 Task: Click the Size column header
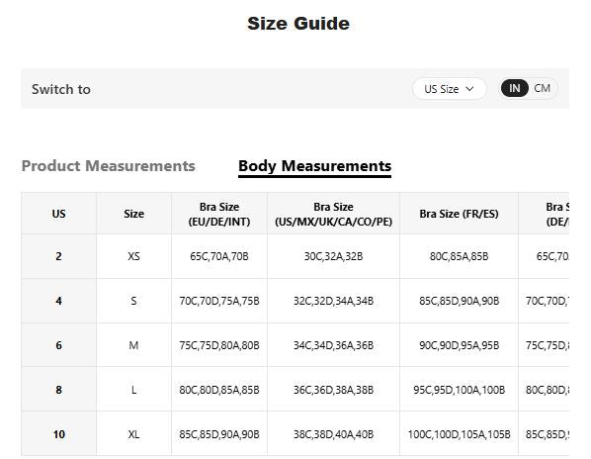click(x=133, y=214)
